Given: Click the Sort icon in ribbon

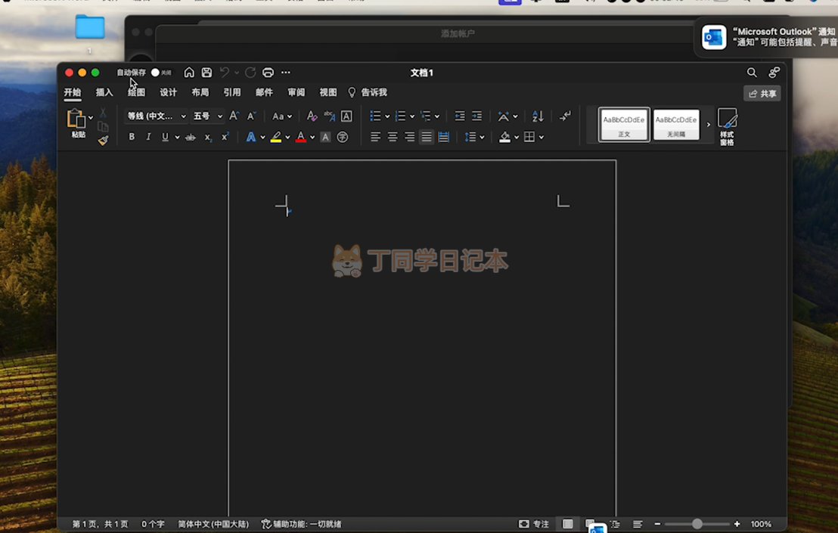Looking at the screenshot, I should tap(538, 116).
